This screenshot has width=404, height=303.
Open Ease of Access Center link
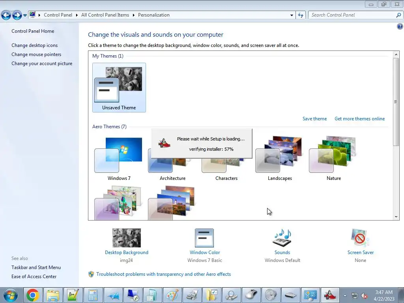34,277
